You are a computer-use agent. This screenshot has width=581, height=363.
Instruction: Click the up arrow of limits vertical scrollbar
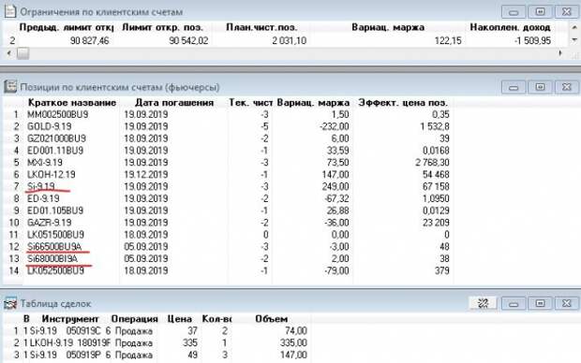point(574,27)
